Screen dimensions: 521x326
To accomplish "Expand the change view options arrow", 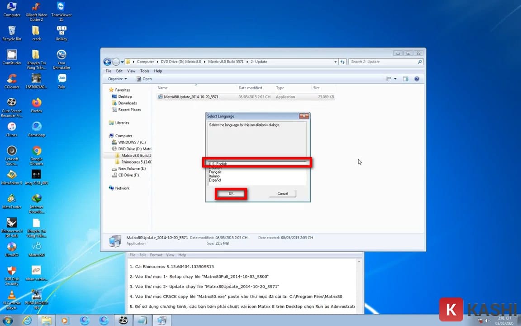I will click(x=395, y=79).
